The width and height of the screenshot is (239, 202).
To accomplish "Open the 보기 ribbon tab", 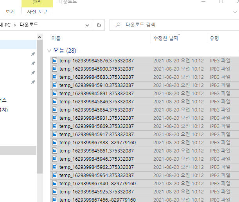I will 10,12.
